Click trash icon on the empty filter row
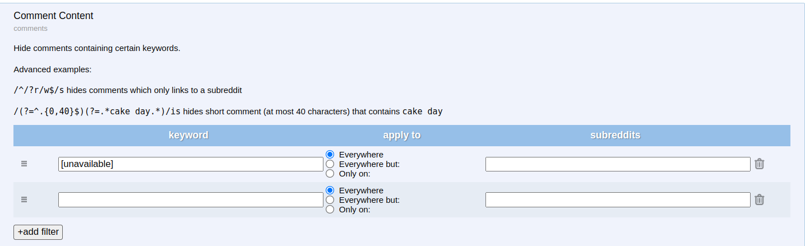Screen dimensions: 805x246 [759, 199]
